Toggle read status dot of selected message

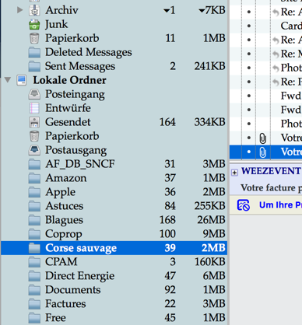[x=249, y=152]
